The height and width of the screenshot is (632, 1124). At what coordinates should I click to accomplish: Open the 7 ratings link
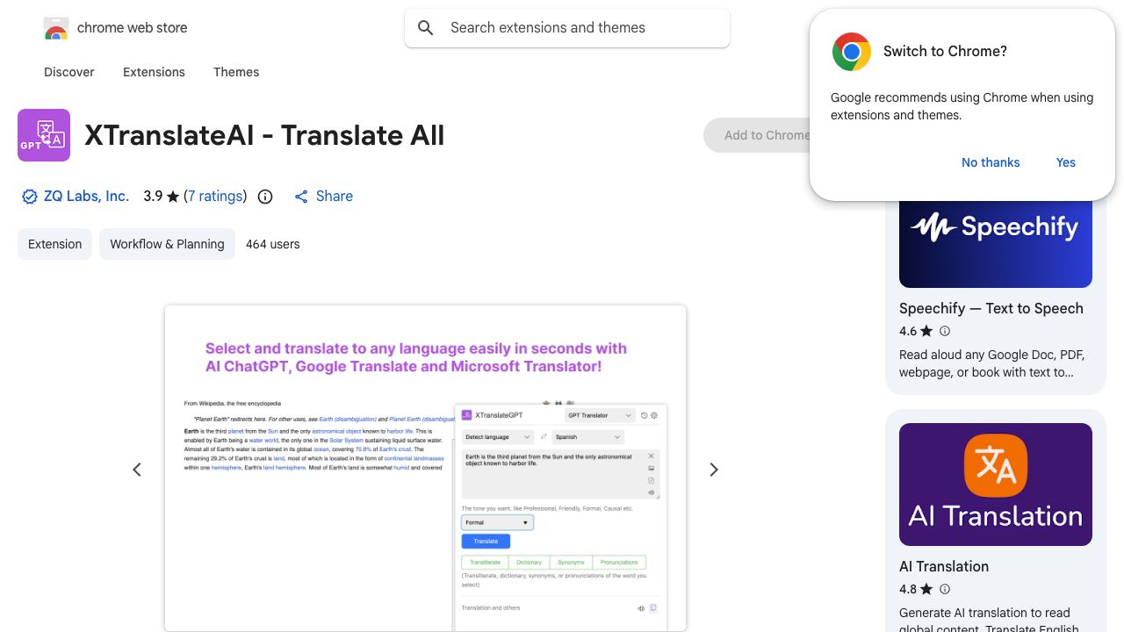(215, 197)
